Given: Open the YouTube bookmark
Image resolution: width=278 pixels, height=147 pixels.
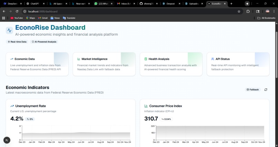Looking at the screenshot, I should pos(17,18).
